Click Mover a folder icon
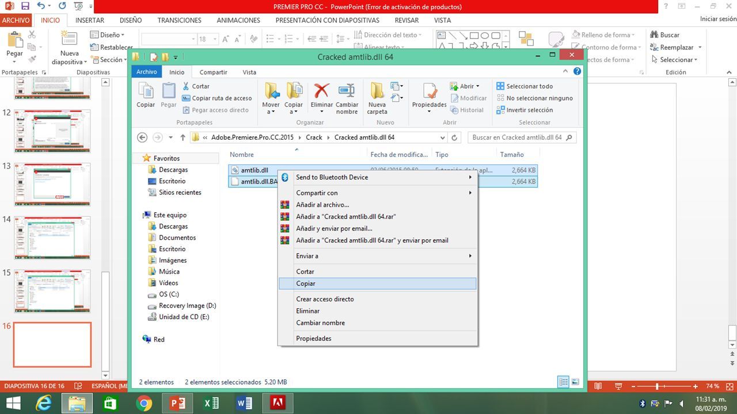The width and height of the screenshot is (737, 414). pos(271,91)
